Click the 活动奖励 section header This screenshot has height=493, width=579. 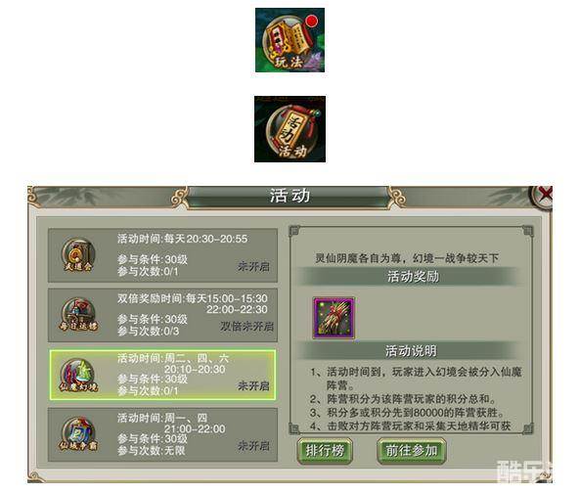coord(413,276)
